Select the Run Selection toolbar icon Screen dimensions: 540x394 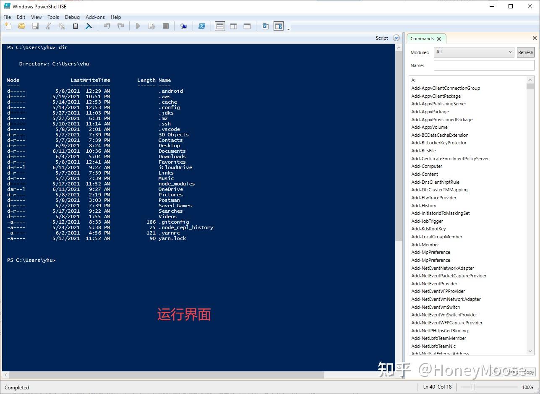click(x=151, y=26)
